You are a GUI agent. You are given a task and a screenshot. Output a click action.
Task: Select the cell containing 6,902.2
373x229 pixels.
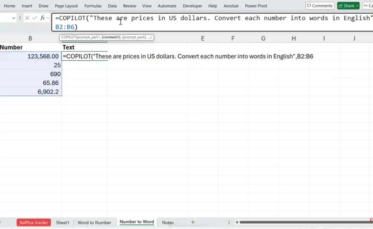click(31, 92)
